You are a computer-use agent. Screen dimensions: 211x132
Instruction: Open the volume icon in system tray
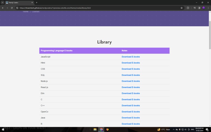186,129
